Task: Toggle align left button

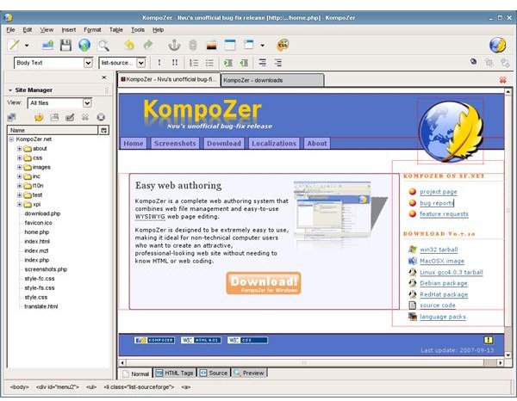Action: [x=263, y=63]
